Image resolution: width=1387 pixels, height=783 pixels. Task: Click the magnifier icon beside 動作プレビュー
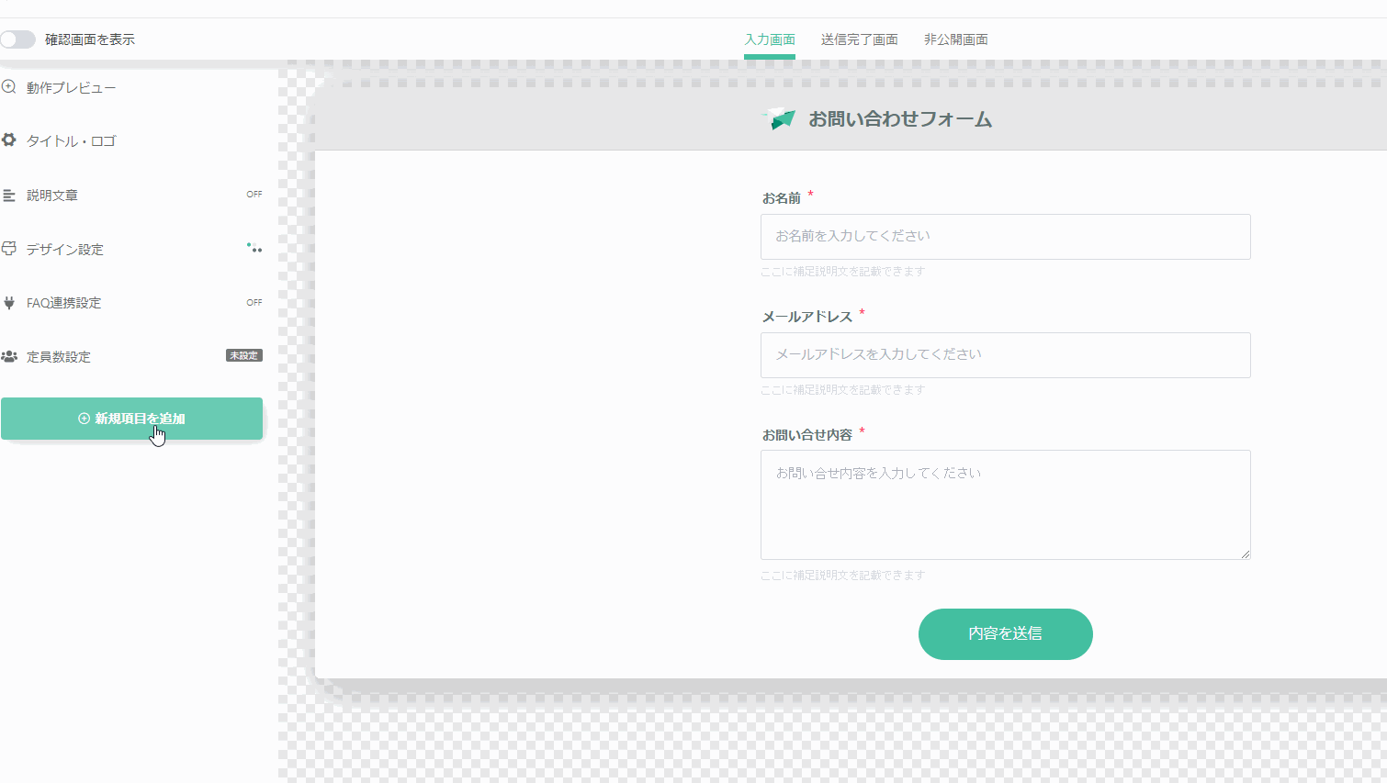9,87
